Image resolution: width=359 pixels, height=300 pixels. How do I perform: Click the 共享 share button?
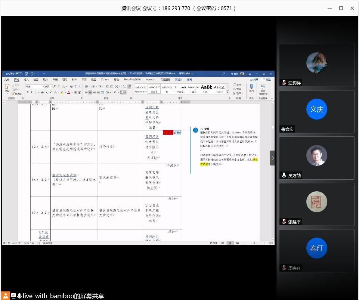pyautogui.click(x=255, y=80)
